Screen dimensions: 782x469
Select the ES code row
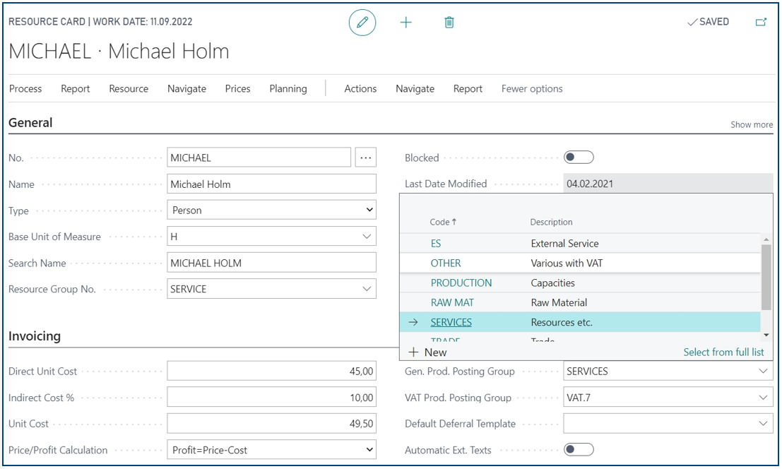pos(580,243)
